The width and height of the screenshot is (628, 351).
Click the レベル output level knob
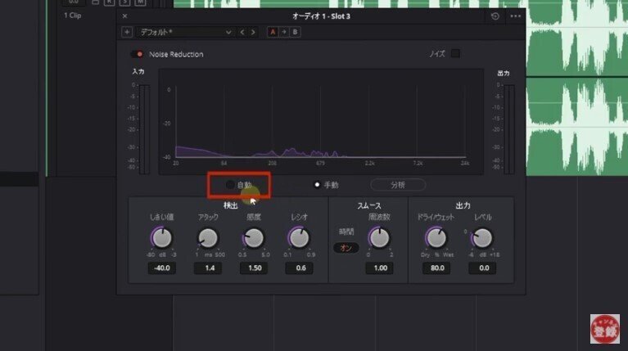click(x=482, y=238)
